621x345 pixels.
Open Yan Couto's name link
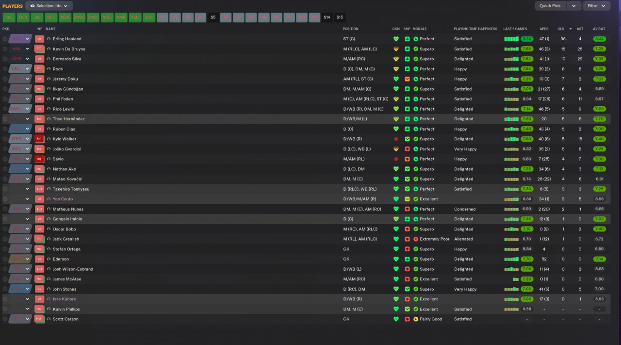(63, 199)
